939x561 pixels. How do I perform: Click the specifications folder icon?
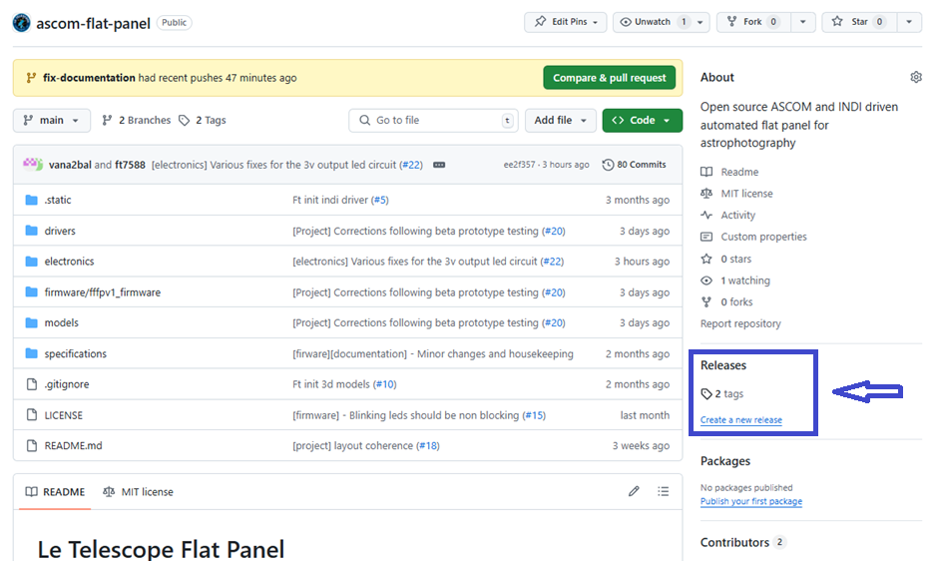coord(32,353)
